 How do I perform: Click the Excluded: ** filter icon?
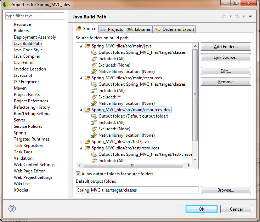[x=94, y=97]
